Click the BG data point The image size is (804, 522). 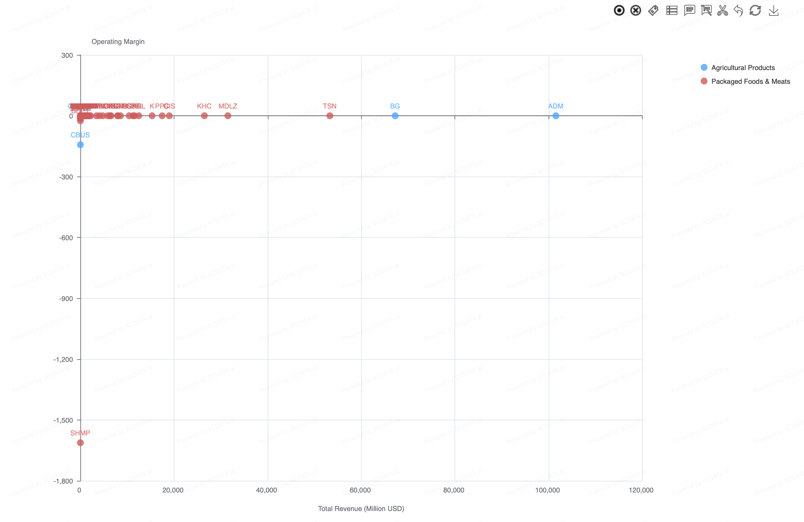pos(395,116)
